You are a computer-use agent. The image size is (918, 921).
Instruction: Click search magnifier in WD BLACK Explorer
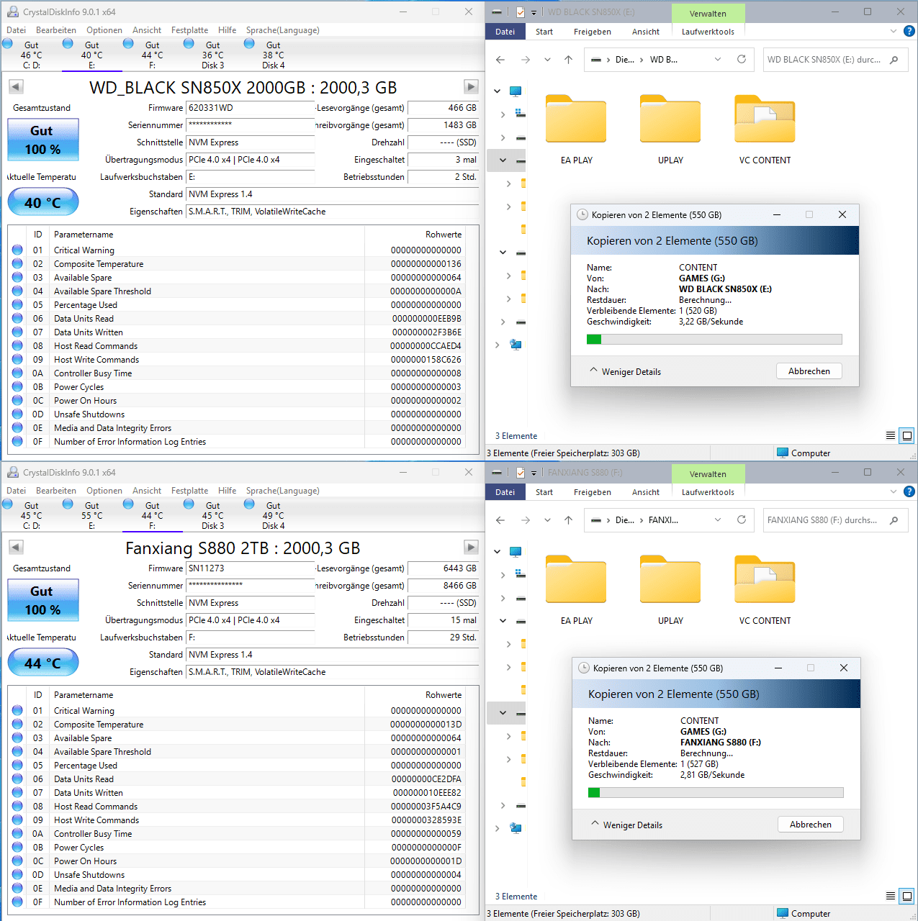tap(894, 60)
